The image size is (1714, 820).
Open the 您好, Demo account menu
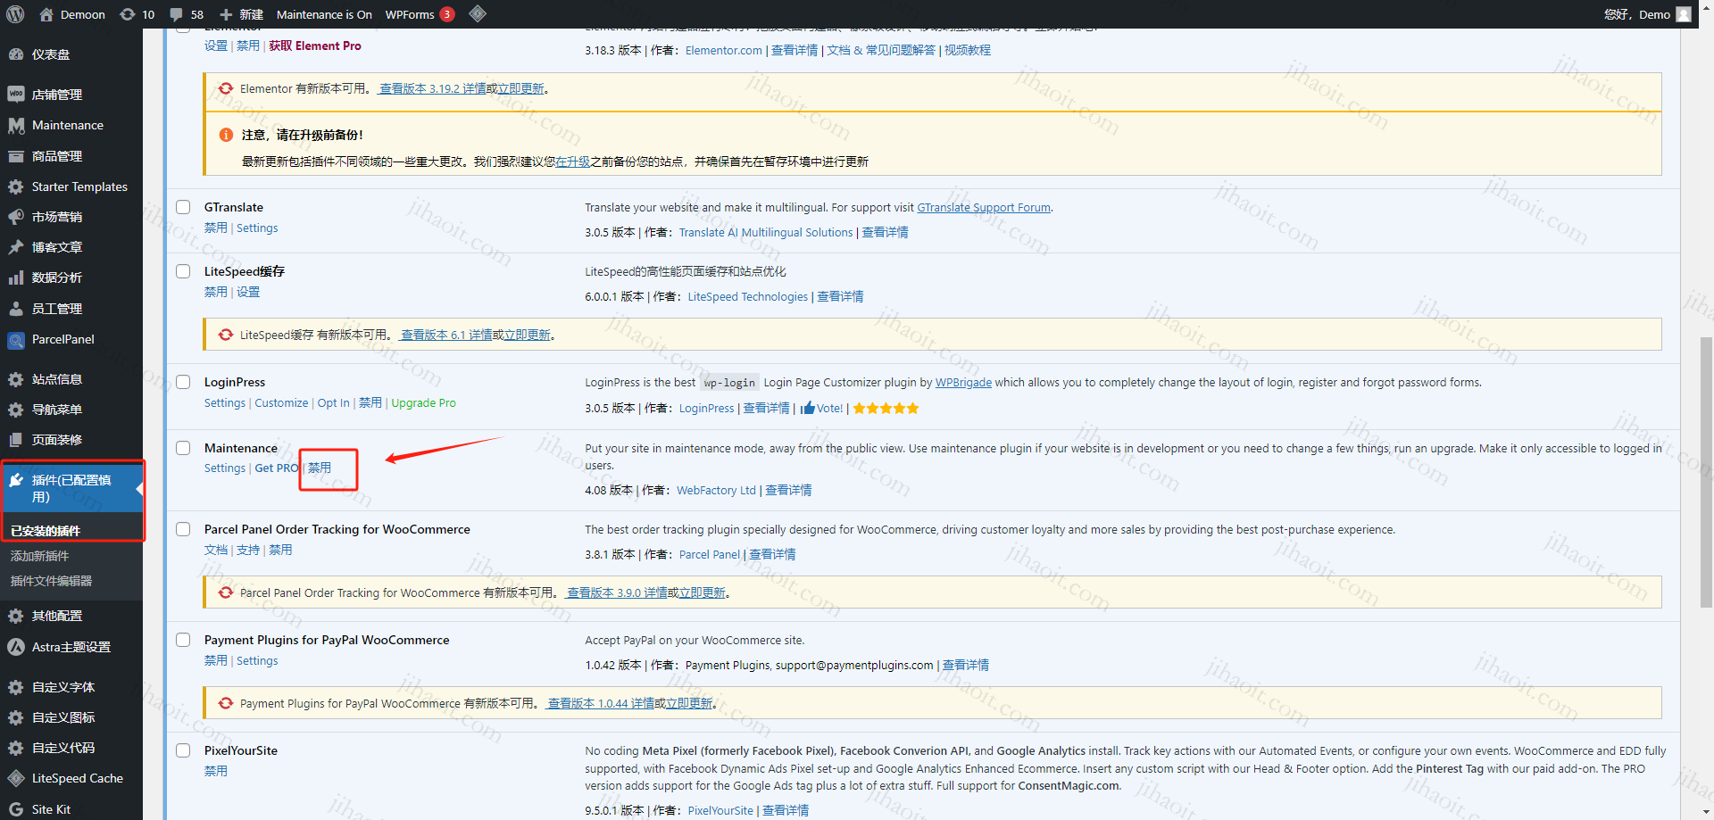click(1647, 14)
